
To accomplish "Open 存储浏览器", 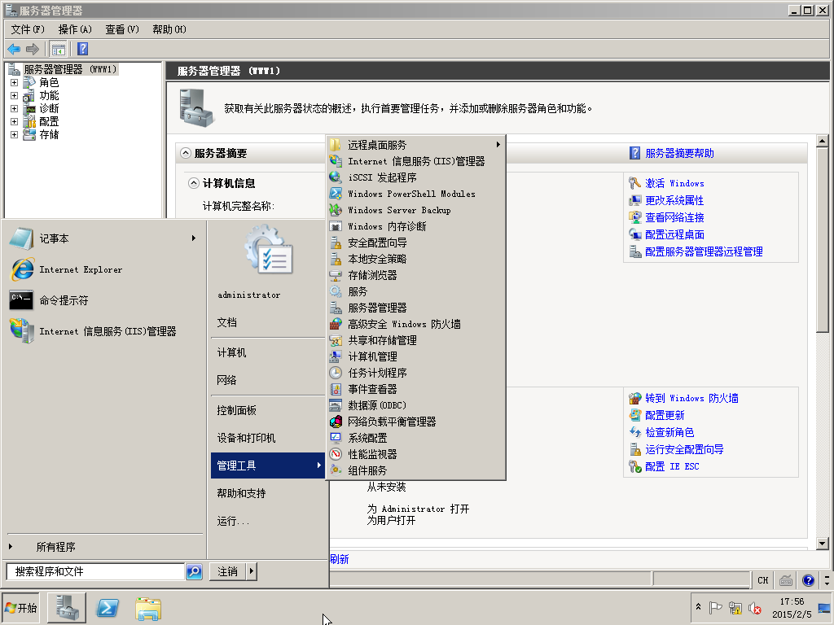I will (415, 275).
